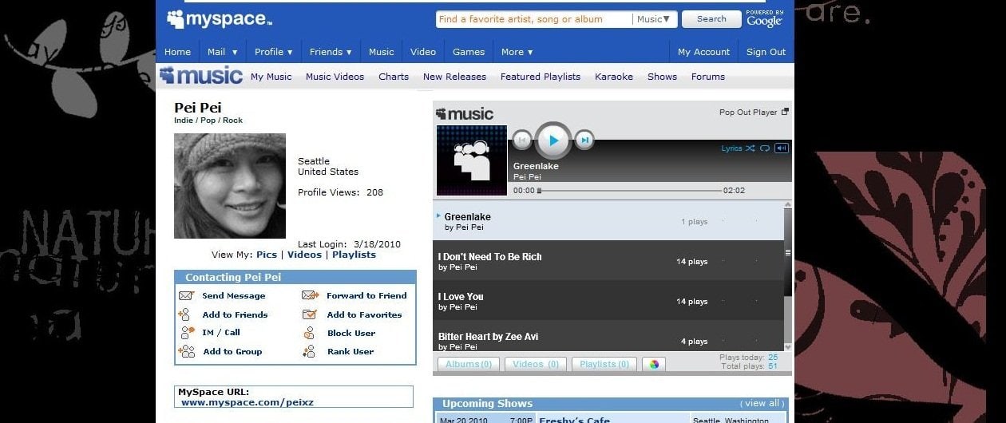1006x423 pixels.
Task: Open the Pics link under the profile
Action: 267,255
